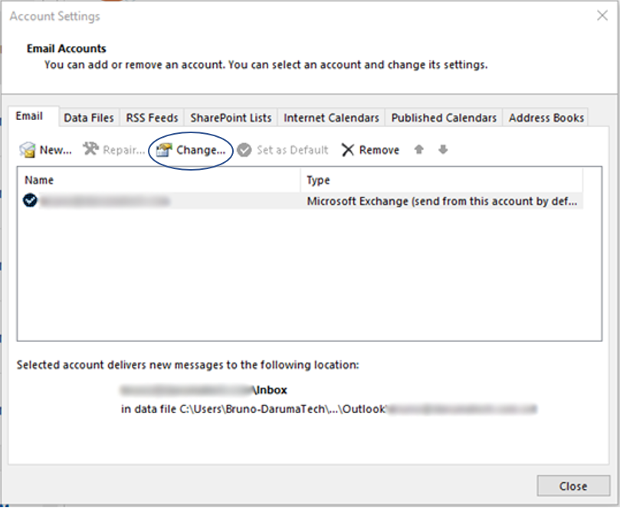Move account up with the up arrow
620x508 pixels.
pos(418,150)
